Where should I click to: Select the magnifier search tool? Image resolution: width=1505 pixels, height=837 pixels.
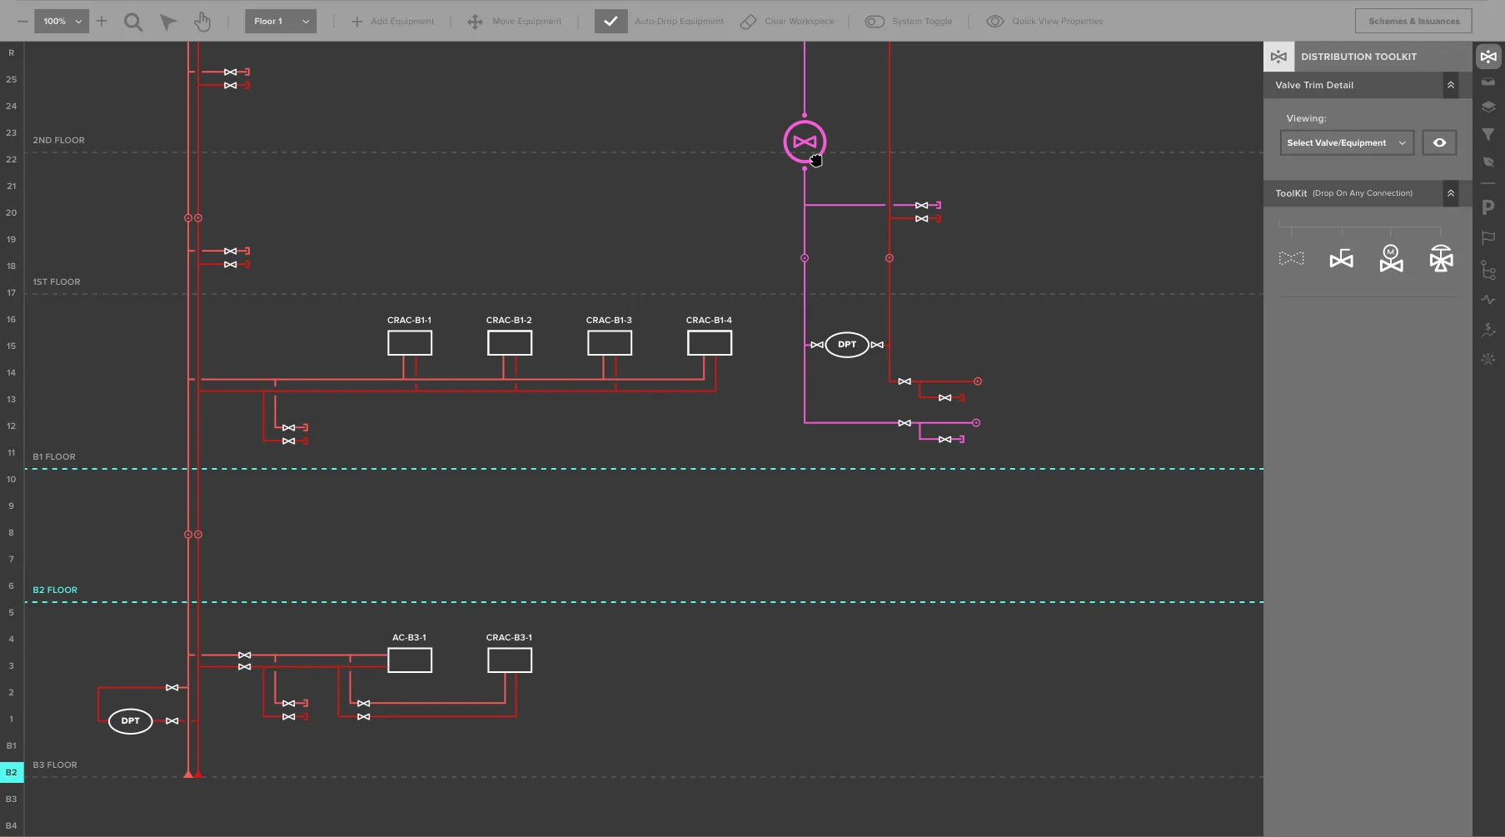[x=133, y=22]
